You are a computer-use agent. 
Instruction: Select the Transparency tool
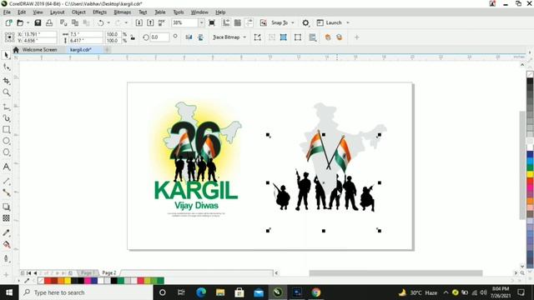click(6, 218)
